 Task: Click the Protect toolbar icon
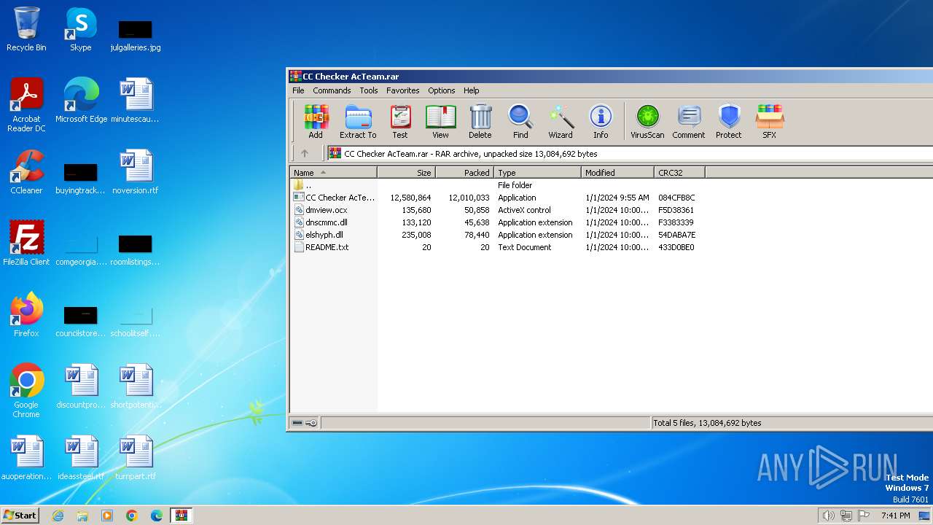pos(729,121)
